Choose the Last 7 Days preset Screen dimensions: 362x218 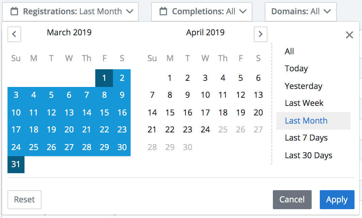pyautogui.click(x=306, y=138)
